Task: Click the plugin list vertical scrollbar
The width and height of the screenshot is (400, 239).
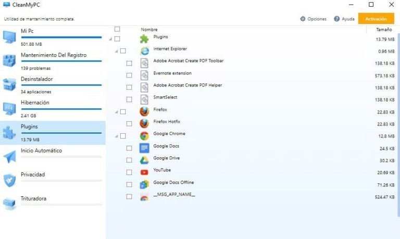Action: [x=398, y=125]
